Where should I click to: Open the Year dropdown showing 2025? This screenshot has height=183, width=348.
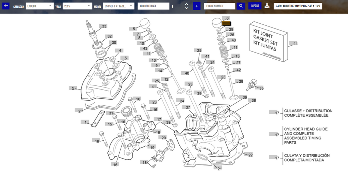coord(77,6)
